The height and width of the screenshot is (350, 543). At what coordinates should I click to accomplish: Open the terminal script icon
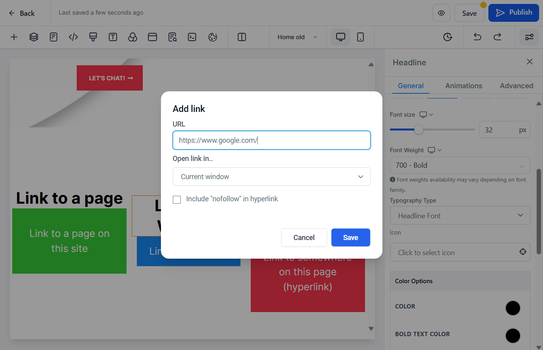(192, 37)
